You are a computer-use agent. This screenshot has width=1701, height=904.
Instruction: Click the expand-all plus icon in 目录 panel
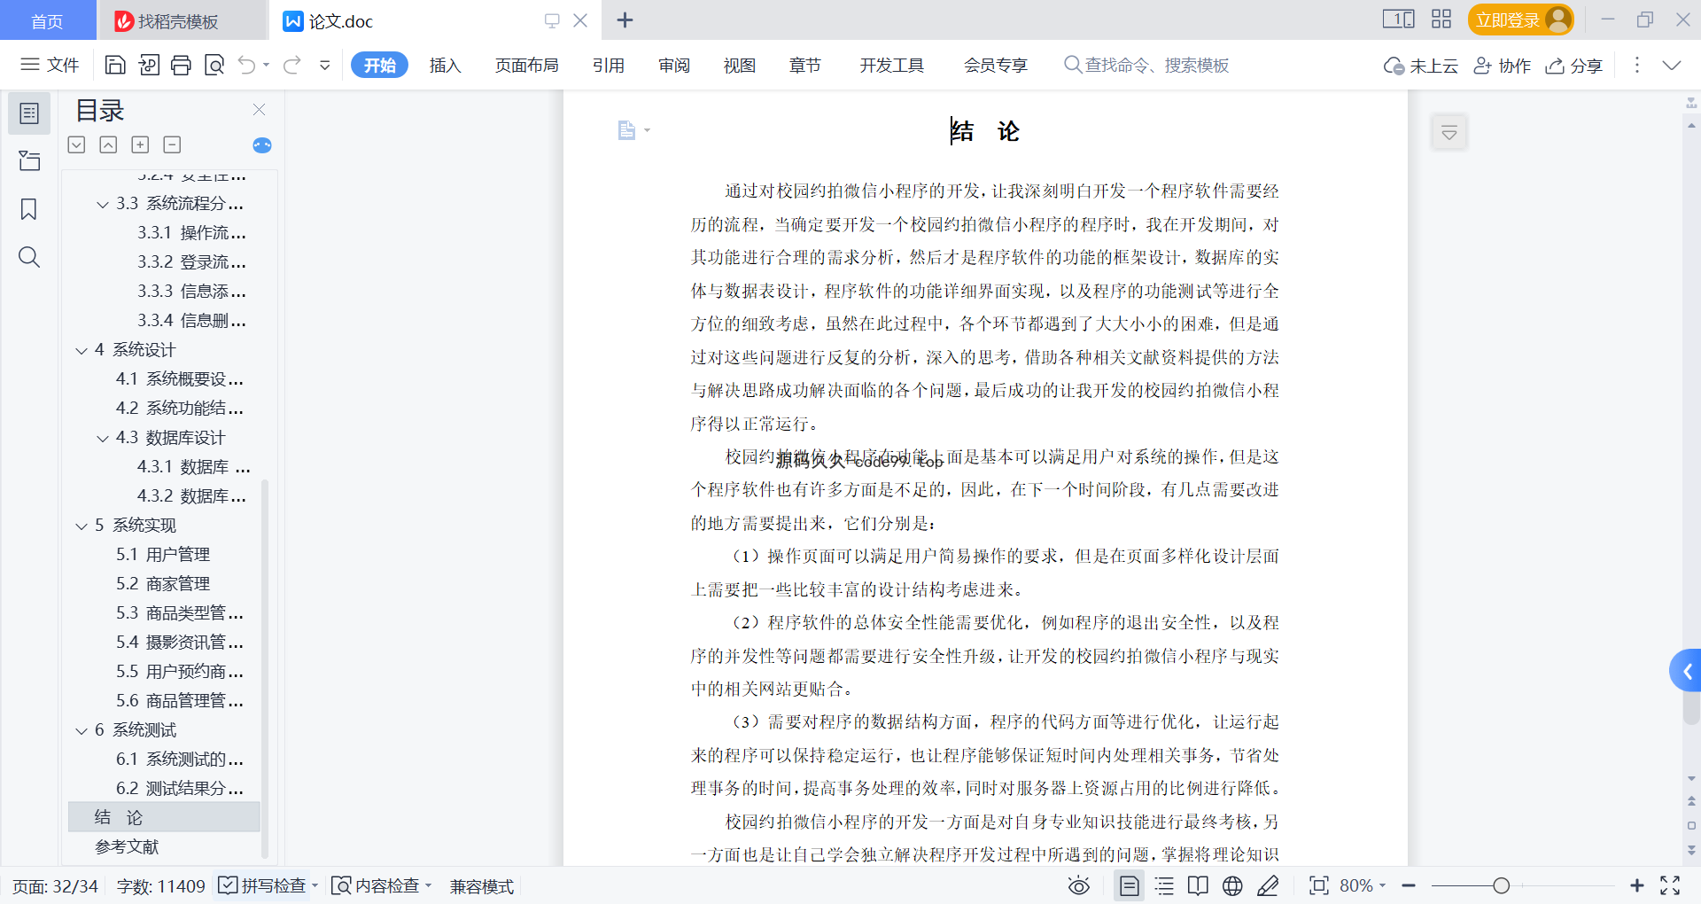click(140, 144)
